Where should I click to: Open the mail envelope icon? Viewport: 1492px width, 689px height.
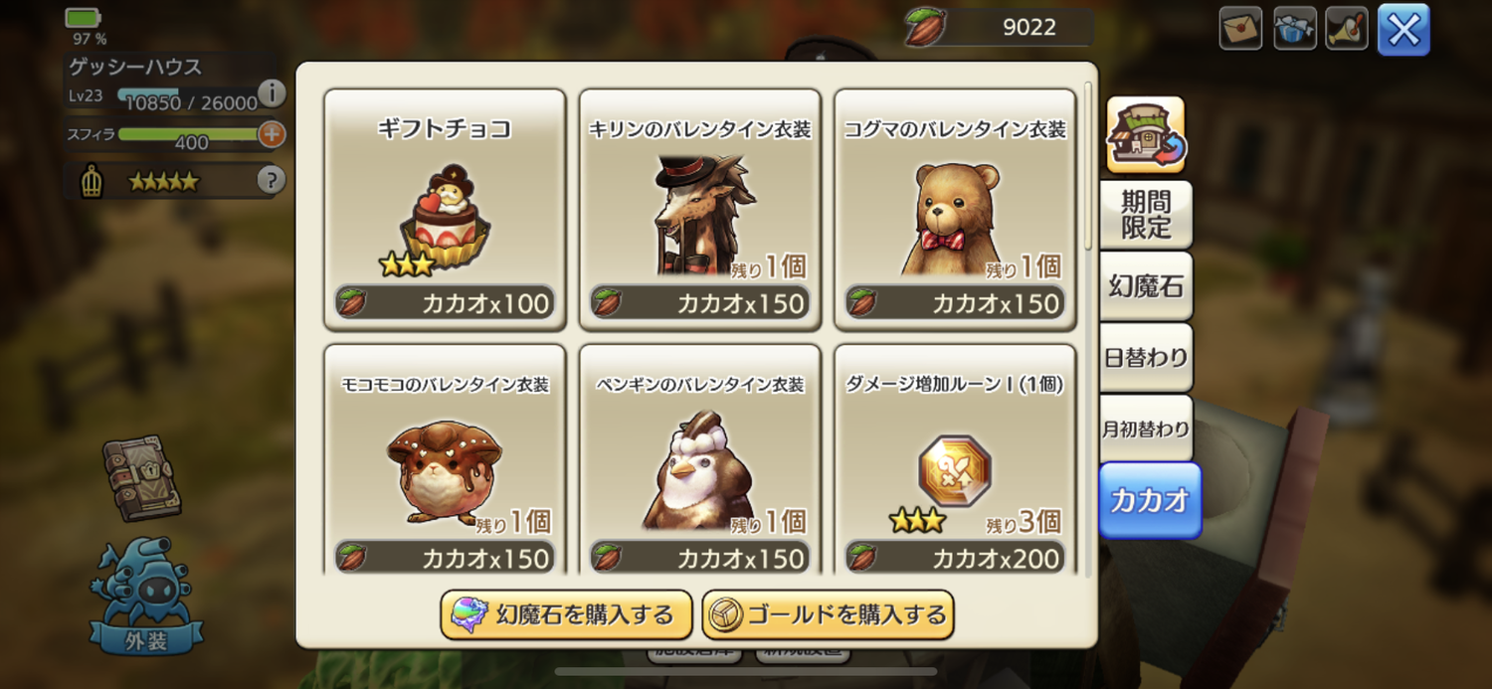[x=1240, y=29]
